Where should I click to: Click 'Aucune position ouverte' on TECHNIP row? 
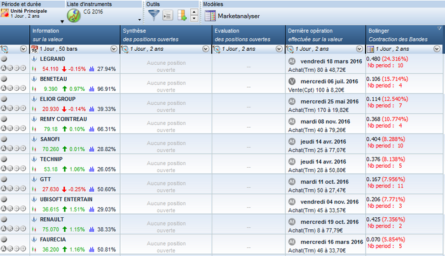[167, 166]
